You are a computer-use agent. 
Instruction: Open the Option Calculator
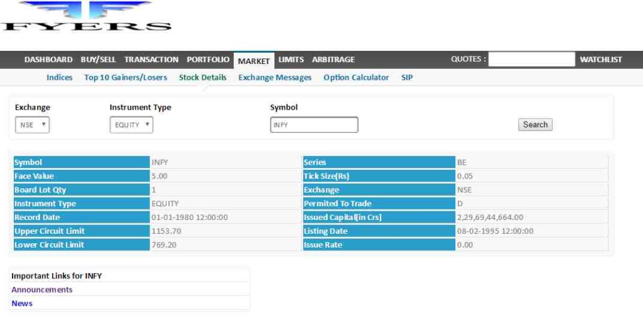(x=356, y=78)
